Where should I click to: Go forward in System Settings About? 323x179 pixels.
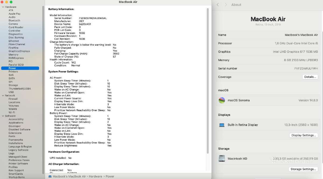point(226,5)
